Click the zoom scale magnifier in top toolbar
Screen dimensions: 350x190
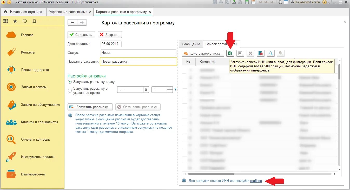pyautogui.click(x=280, y=2)
